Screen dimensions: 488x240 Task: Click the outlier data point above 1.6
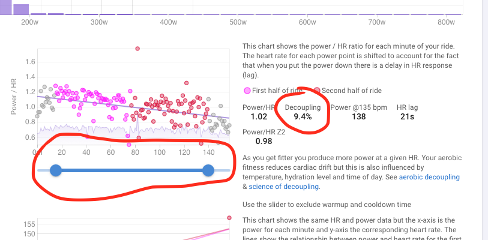pos(138,48)
